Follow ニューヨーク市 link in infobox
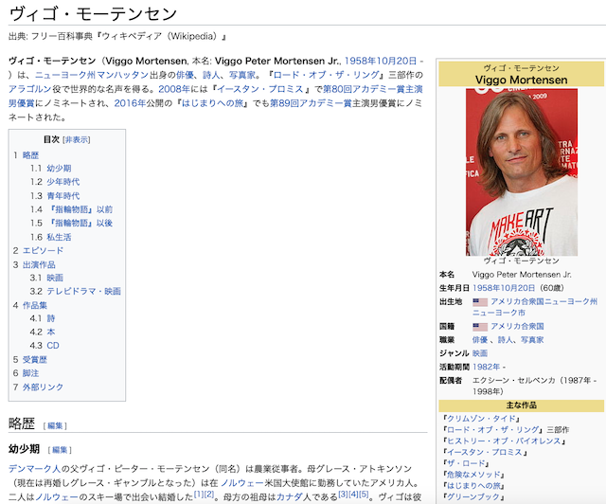Screen dimensions: 606x504 (x=499, y=313)
